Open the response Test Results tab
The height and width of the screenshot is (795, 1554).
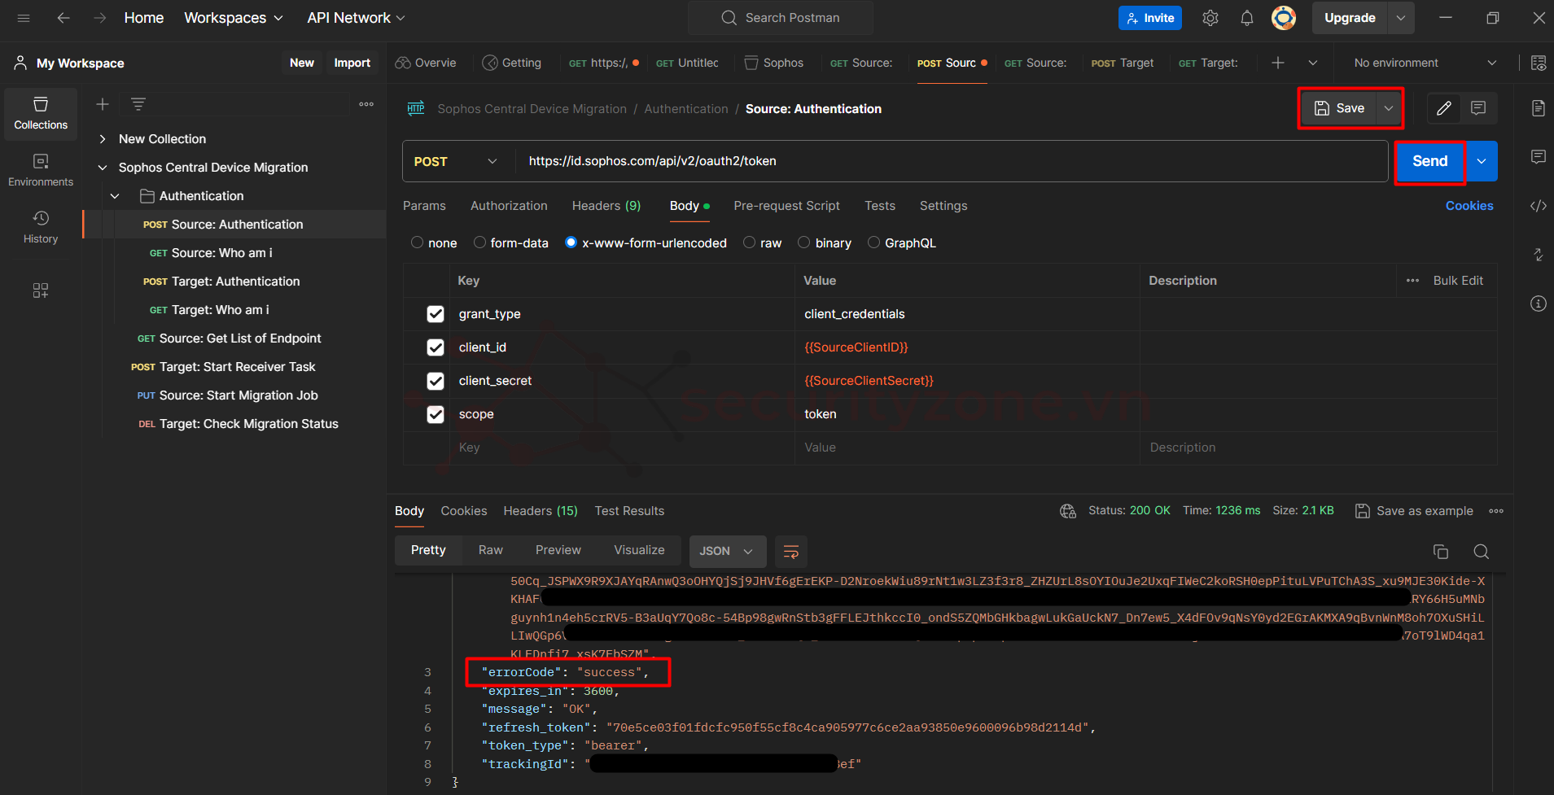(629, 511)
